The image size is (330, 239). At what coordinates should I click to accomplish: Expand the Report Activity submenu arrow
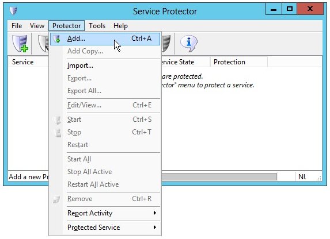click(x=155, y=213)
